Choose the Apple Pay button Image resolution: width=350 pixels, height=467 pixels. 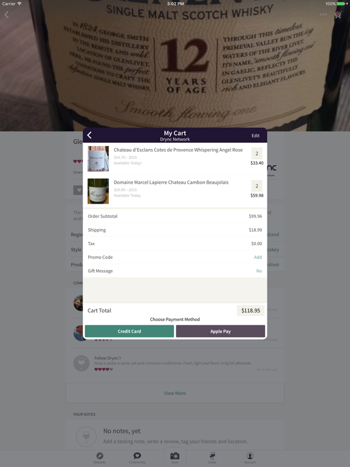(220, 331)
